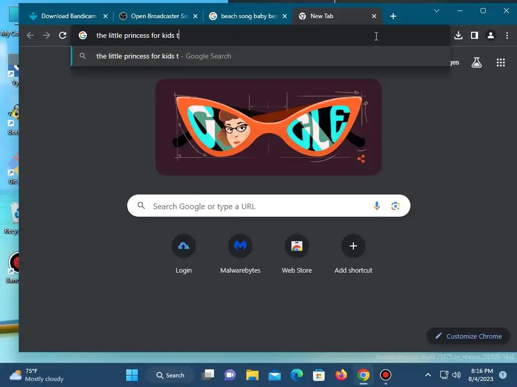Click the back navigation arrow
Image resolution: width=517 pixels, height=387 pixels.
coord(30,35)
